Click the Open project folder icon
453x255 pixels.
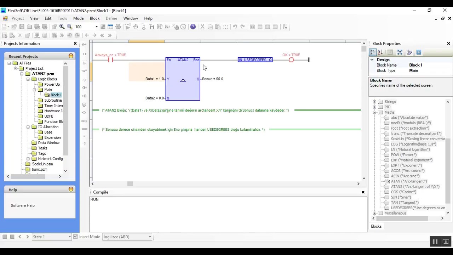14,27
